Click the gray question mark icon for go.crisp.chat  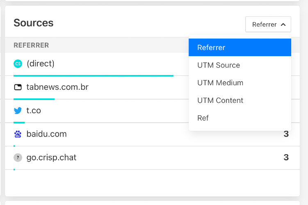pos(18,157)
